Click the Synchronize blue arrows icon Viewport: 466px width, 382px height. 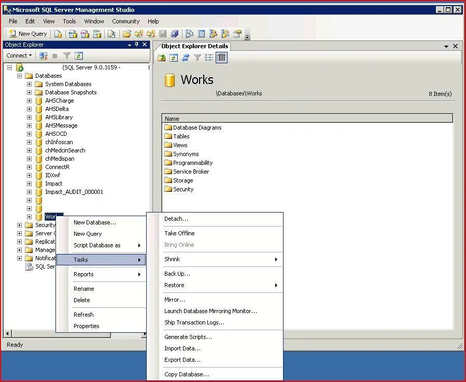[x=186, y=58]
